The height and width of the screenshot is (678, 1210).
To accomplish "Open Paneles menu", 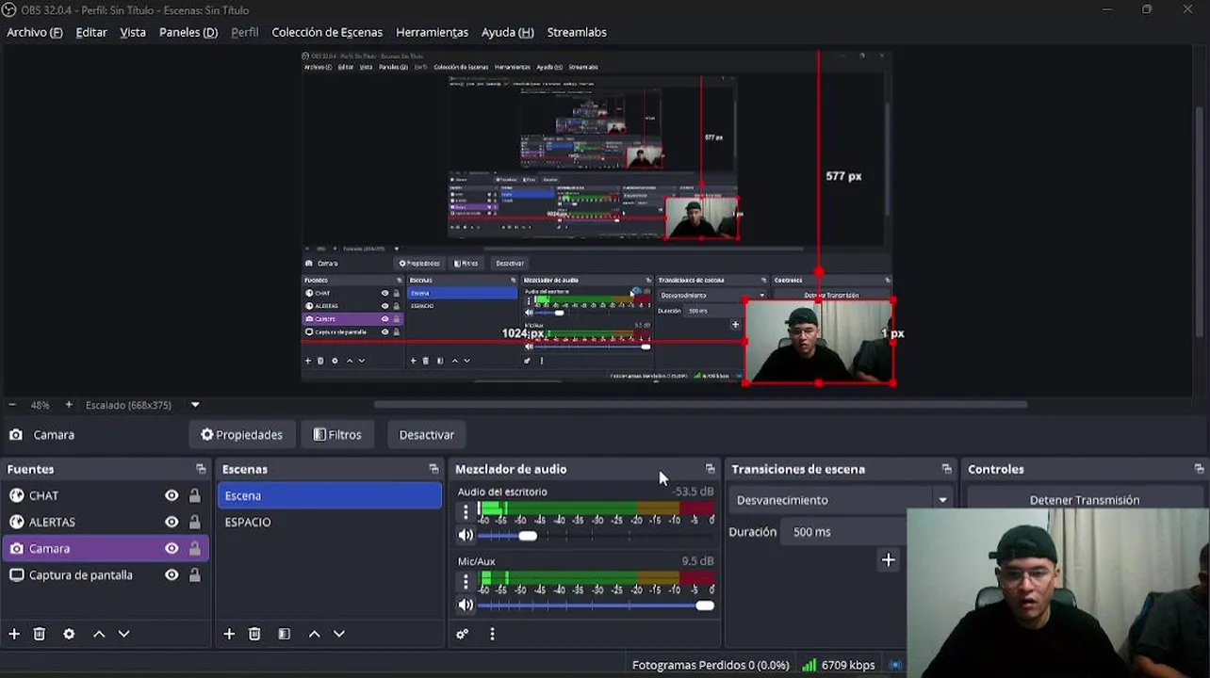I will 188,32.
